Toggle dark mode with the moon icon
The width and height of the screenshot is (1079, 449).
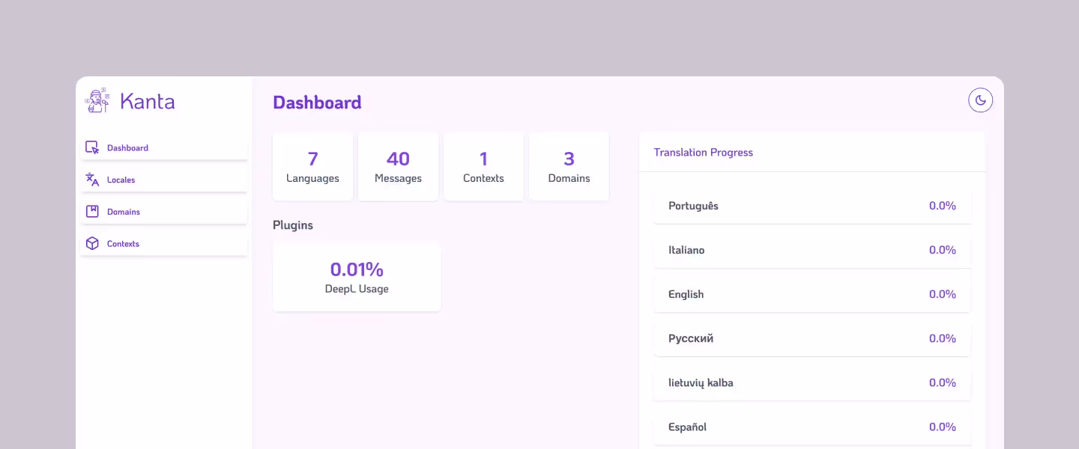point(980,100)
